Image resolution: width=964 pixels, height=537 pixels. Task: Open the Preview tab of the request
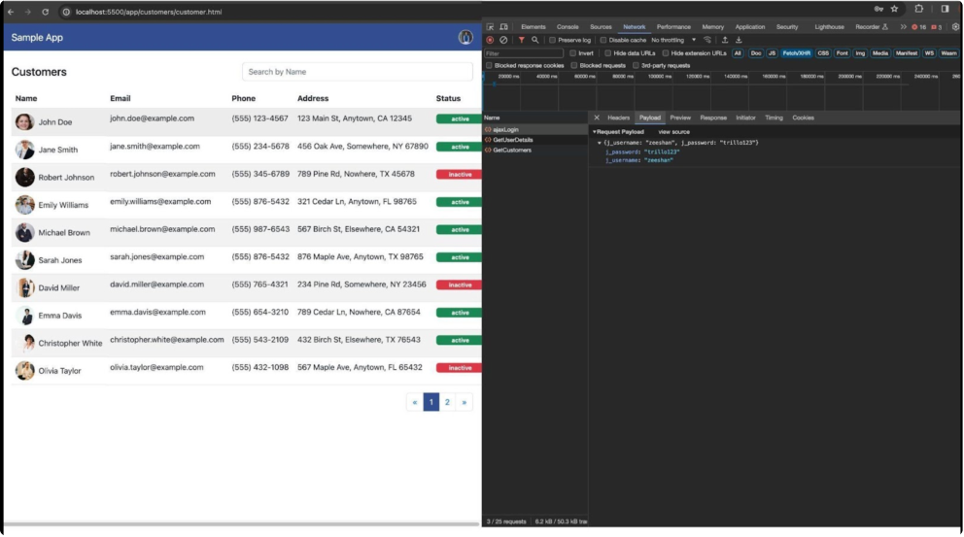coord(680,117)
